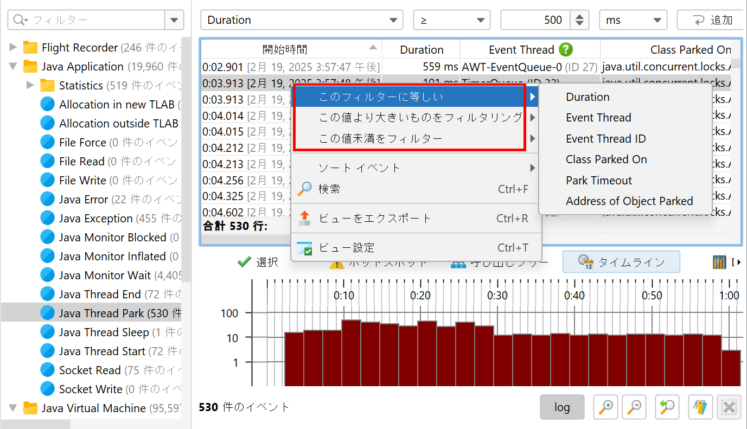Choose この値未満をフィルター menu entry
Image resolution: width=747 pixels, height=429 pixels.
pos(416,139)
